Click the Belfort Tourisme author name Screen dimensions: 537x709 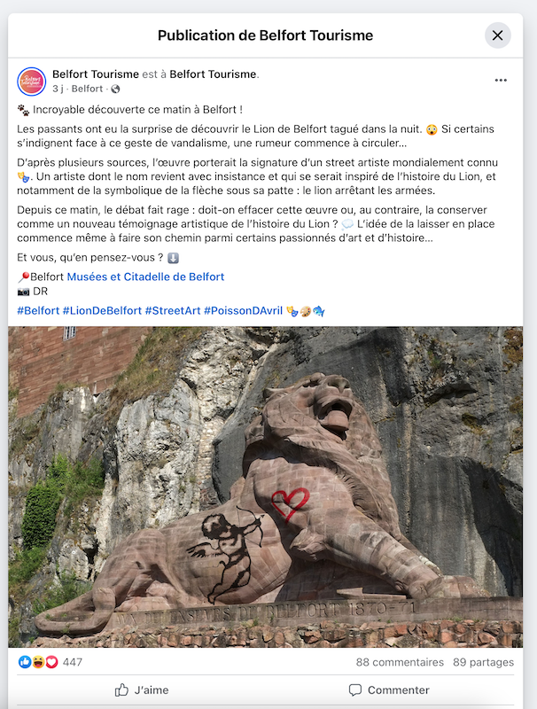click(x=96, y=74)
